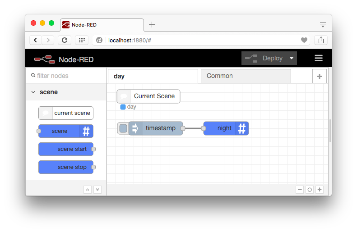Zoom in the flow canvas
Screen dimensions: 357x232
(x=320, y=190)
